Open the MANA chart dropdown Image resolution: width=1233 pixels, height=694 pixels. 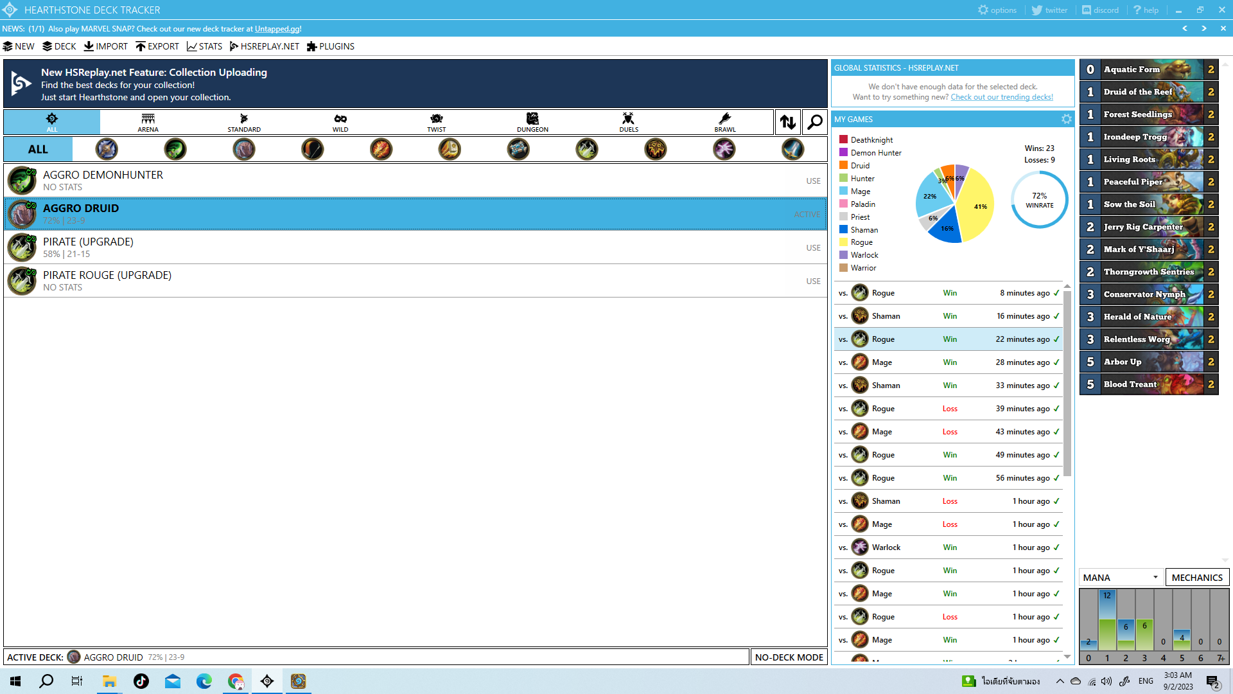[1121, 577]
